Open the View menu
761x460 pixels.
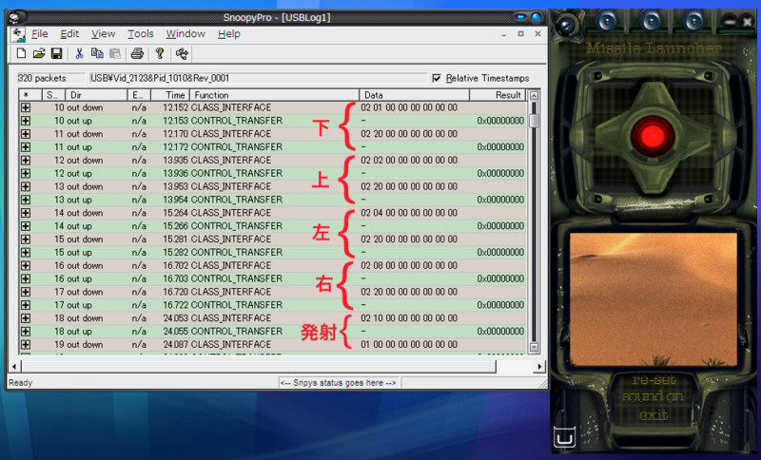(104, 34)
